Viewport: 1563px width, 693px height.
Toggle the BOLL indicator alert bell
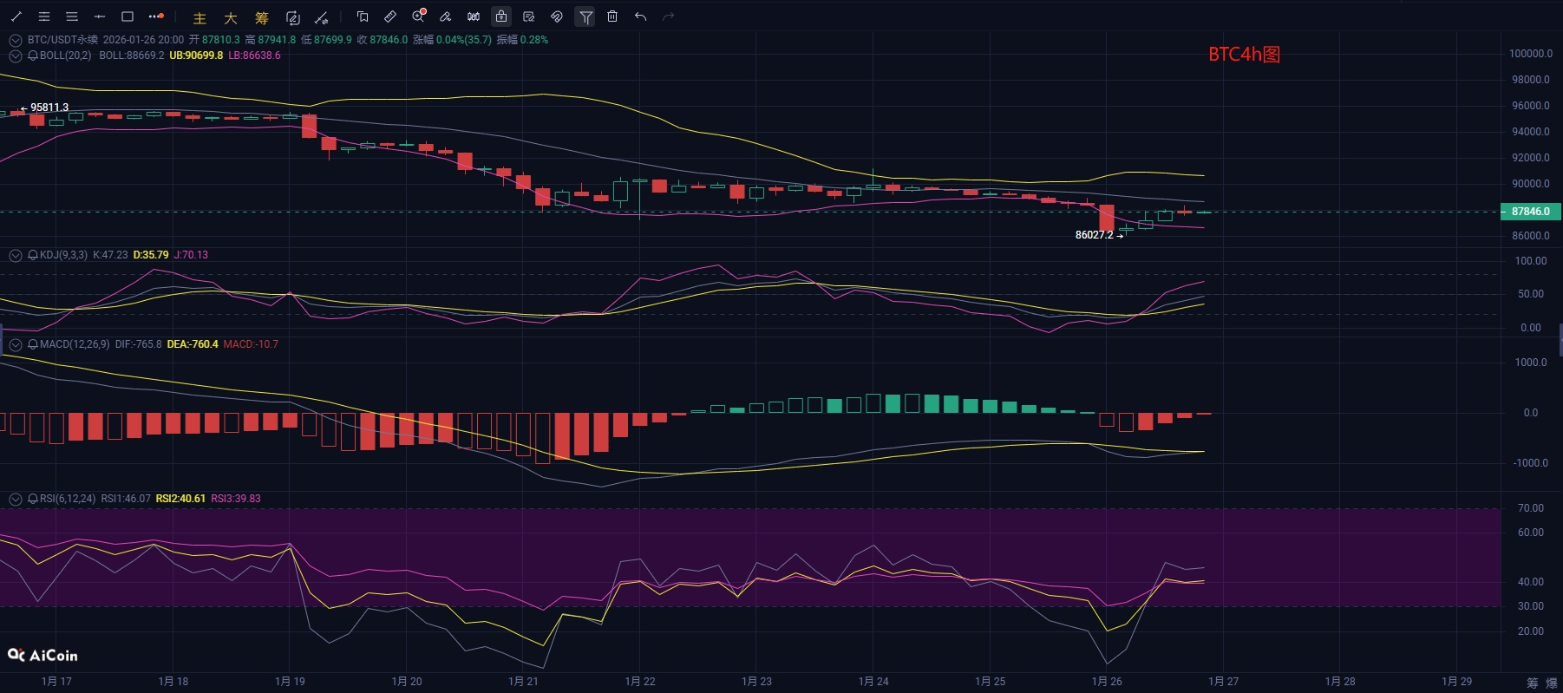33,56
